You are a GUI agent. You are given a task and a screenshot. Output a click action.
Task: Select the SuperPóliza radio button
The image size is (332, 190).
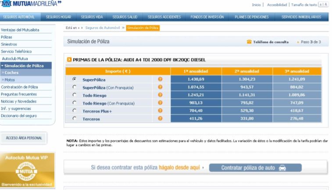(74, 79)
